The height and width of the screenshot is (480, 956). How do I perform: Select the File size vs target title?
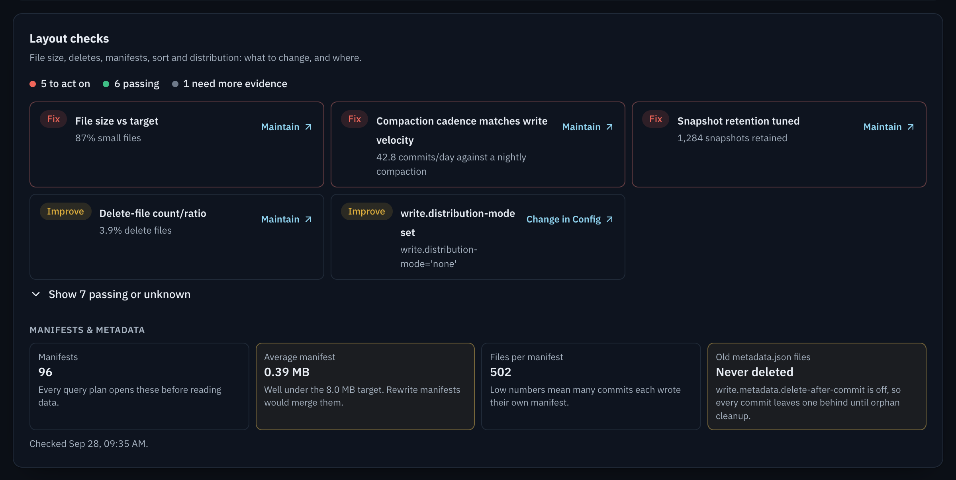pyautogui.click(x=117, y=121)
